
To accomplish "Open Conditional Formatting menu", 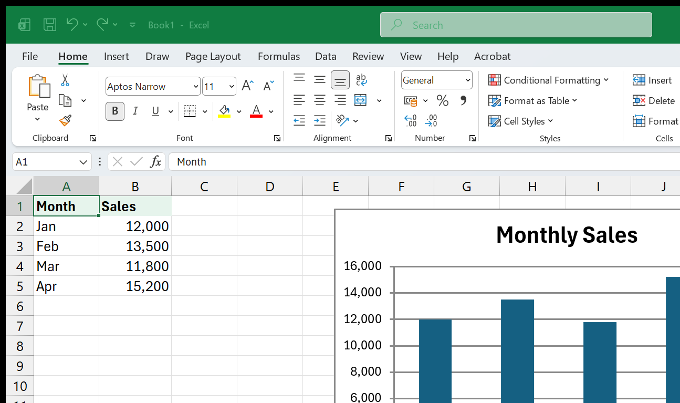I will tap(548, 80).
